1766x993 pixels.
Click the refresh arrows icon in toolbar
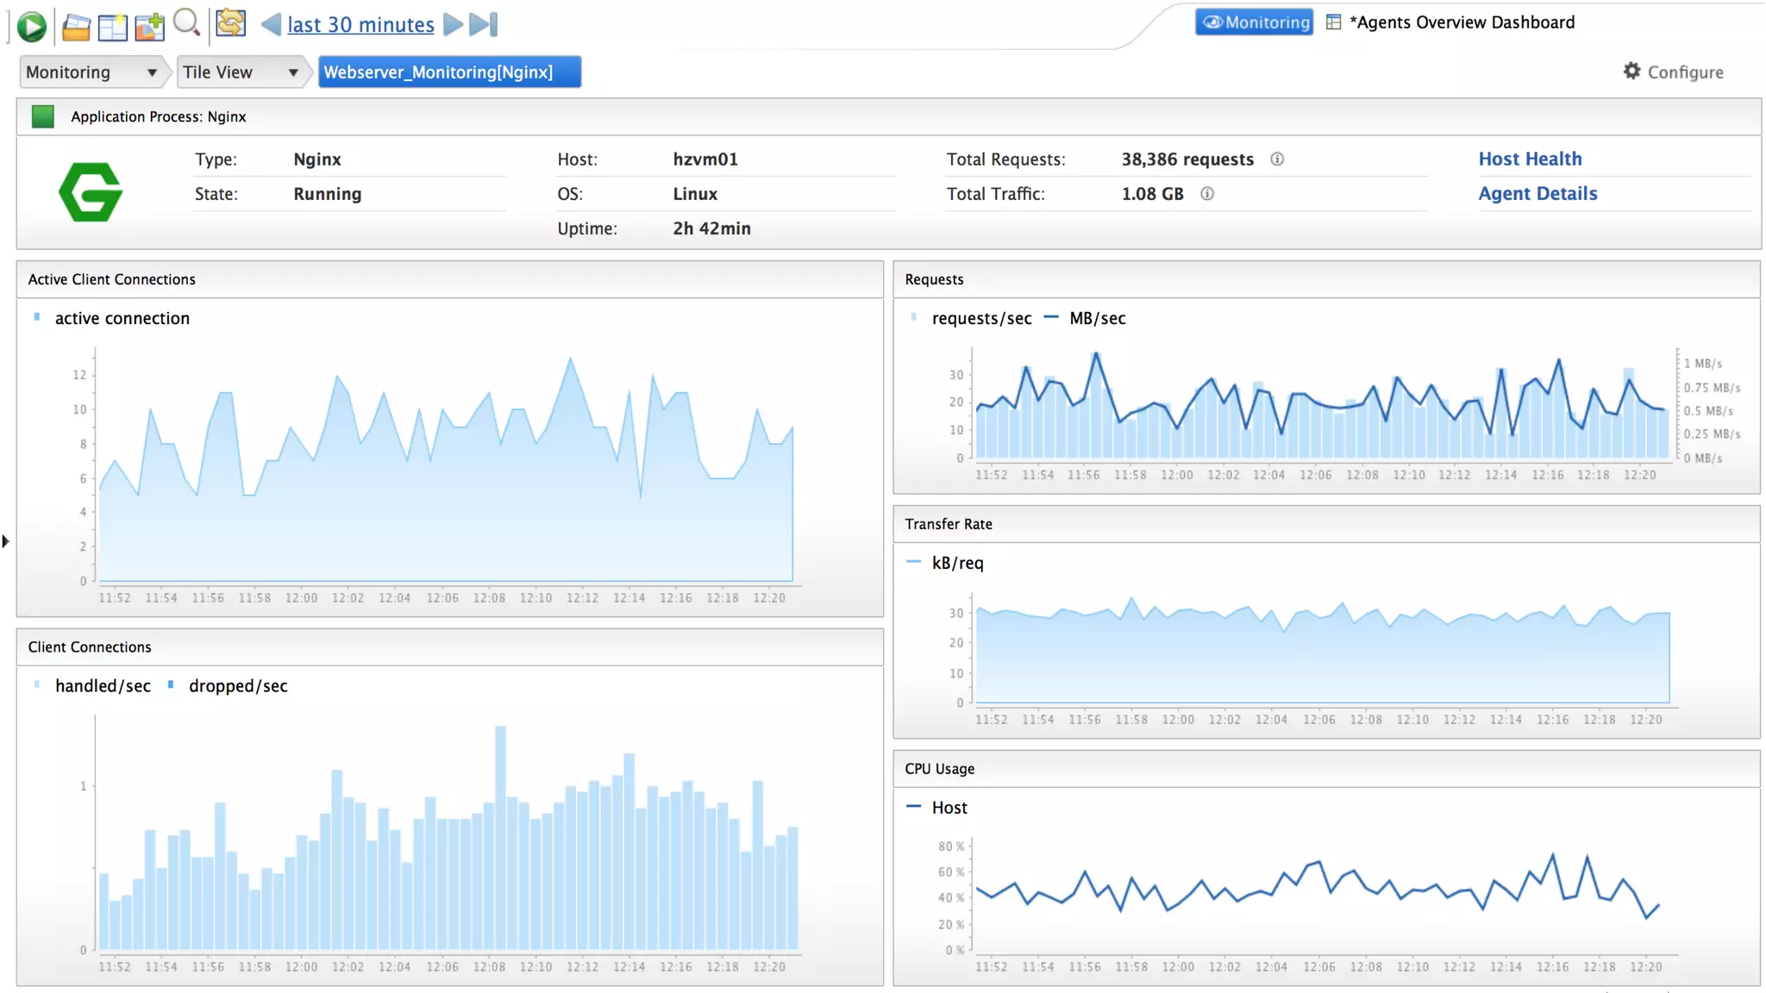tap(230, 23)
